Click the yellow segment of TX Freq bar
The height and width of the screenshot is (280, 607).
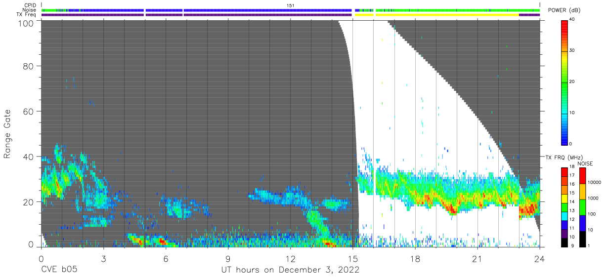click(x=447, y=15)
